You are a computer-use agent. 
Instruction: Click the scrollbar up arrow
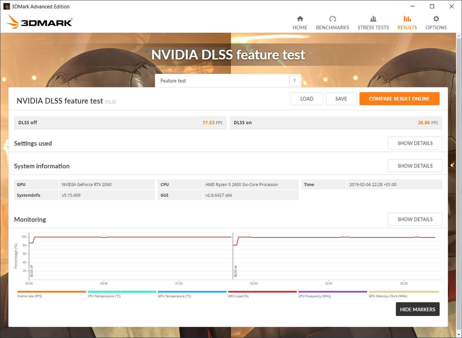click(x=459, y=35)
